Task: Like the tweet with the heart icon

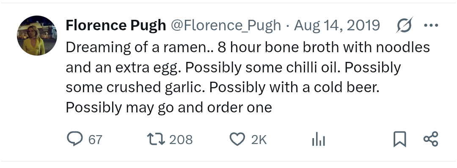Action: click(x=237, y=139)
